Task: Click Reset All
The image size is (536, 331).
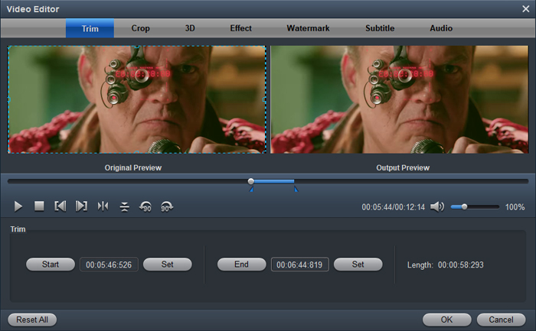Action: tap(32, 320)
